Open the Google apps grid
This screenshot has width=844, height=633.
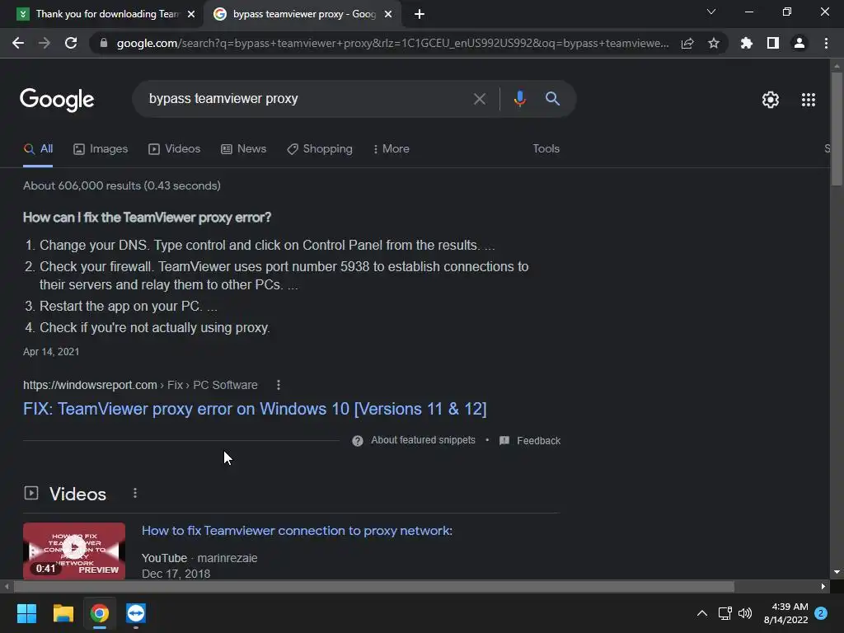[x=809, y=100]
